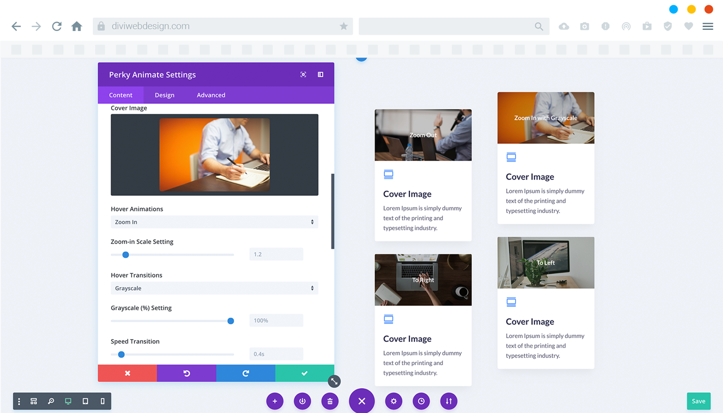
Task: Open page settings gear in bottom toolbar
Action: click(394, 401)
